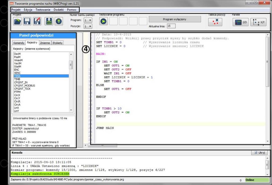Image resolution: width=272 pixels, height=185 pixels.
Task: Click the 'IF IN1 = ON' code line
Action: pos(107,62)
